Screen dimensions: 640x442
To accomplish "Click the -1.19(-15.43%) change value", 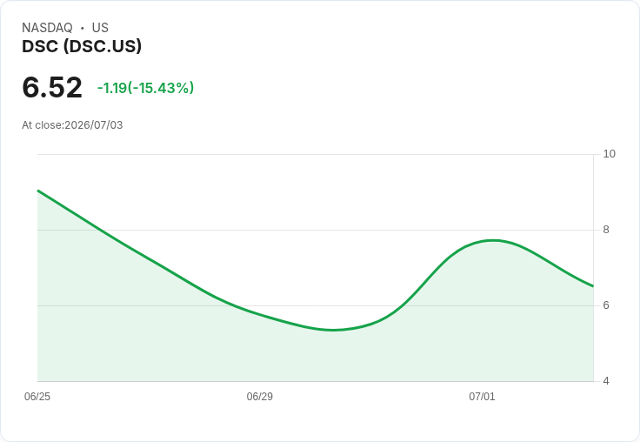I will tap(146, 88).
